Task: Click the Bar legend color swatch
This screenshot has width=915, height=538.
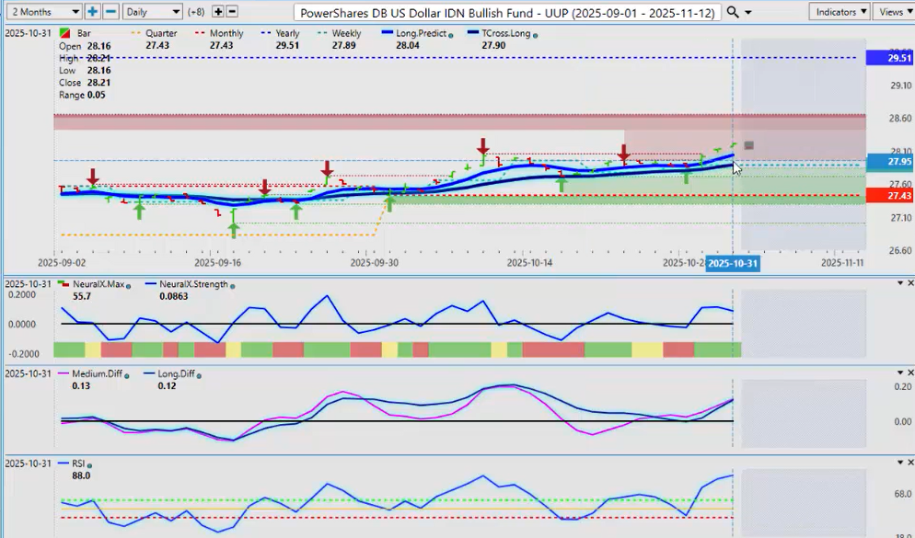Action: click(63, 34)
